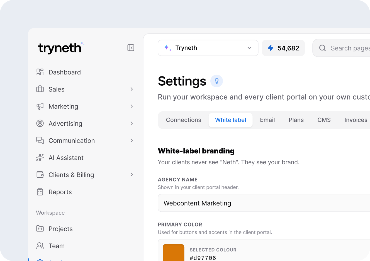Click the sparkle icon in workspace selector

[167, 48]
